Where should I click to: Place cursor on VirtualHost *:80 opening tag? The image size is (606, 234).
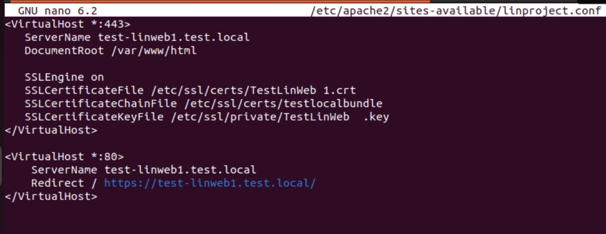[x=64, y=157]
